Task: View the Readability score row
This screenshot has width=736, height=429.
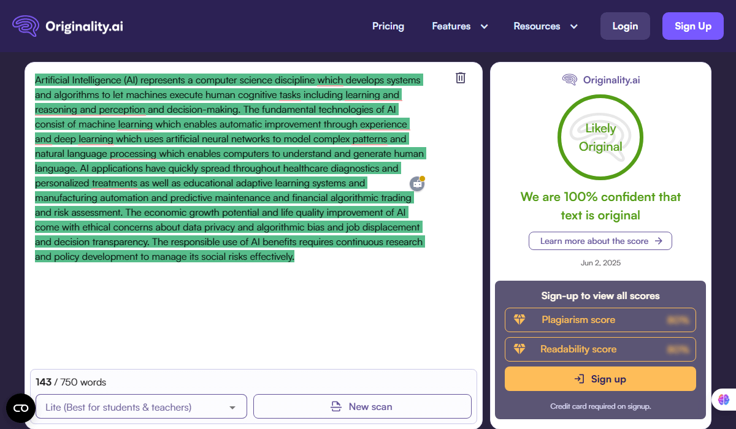Action: coord(600,349)
